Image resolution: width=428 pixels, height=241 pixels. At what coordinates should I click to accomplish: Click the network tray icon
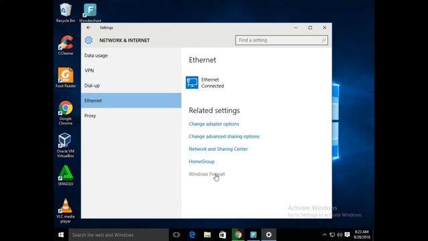[332, 235]
